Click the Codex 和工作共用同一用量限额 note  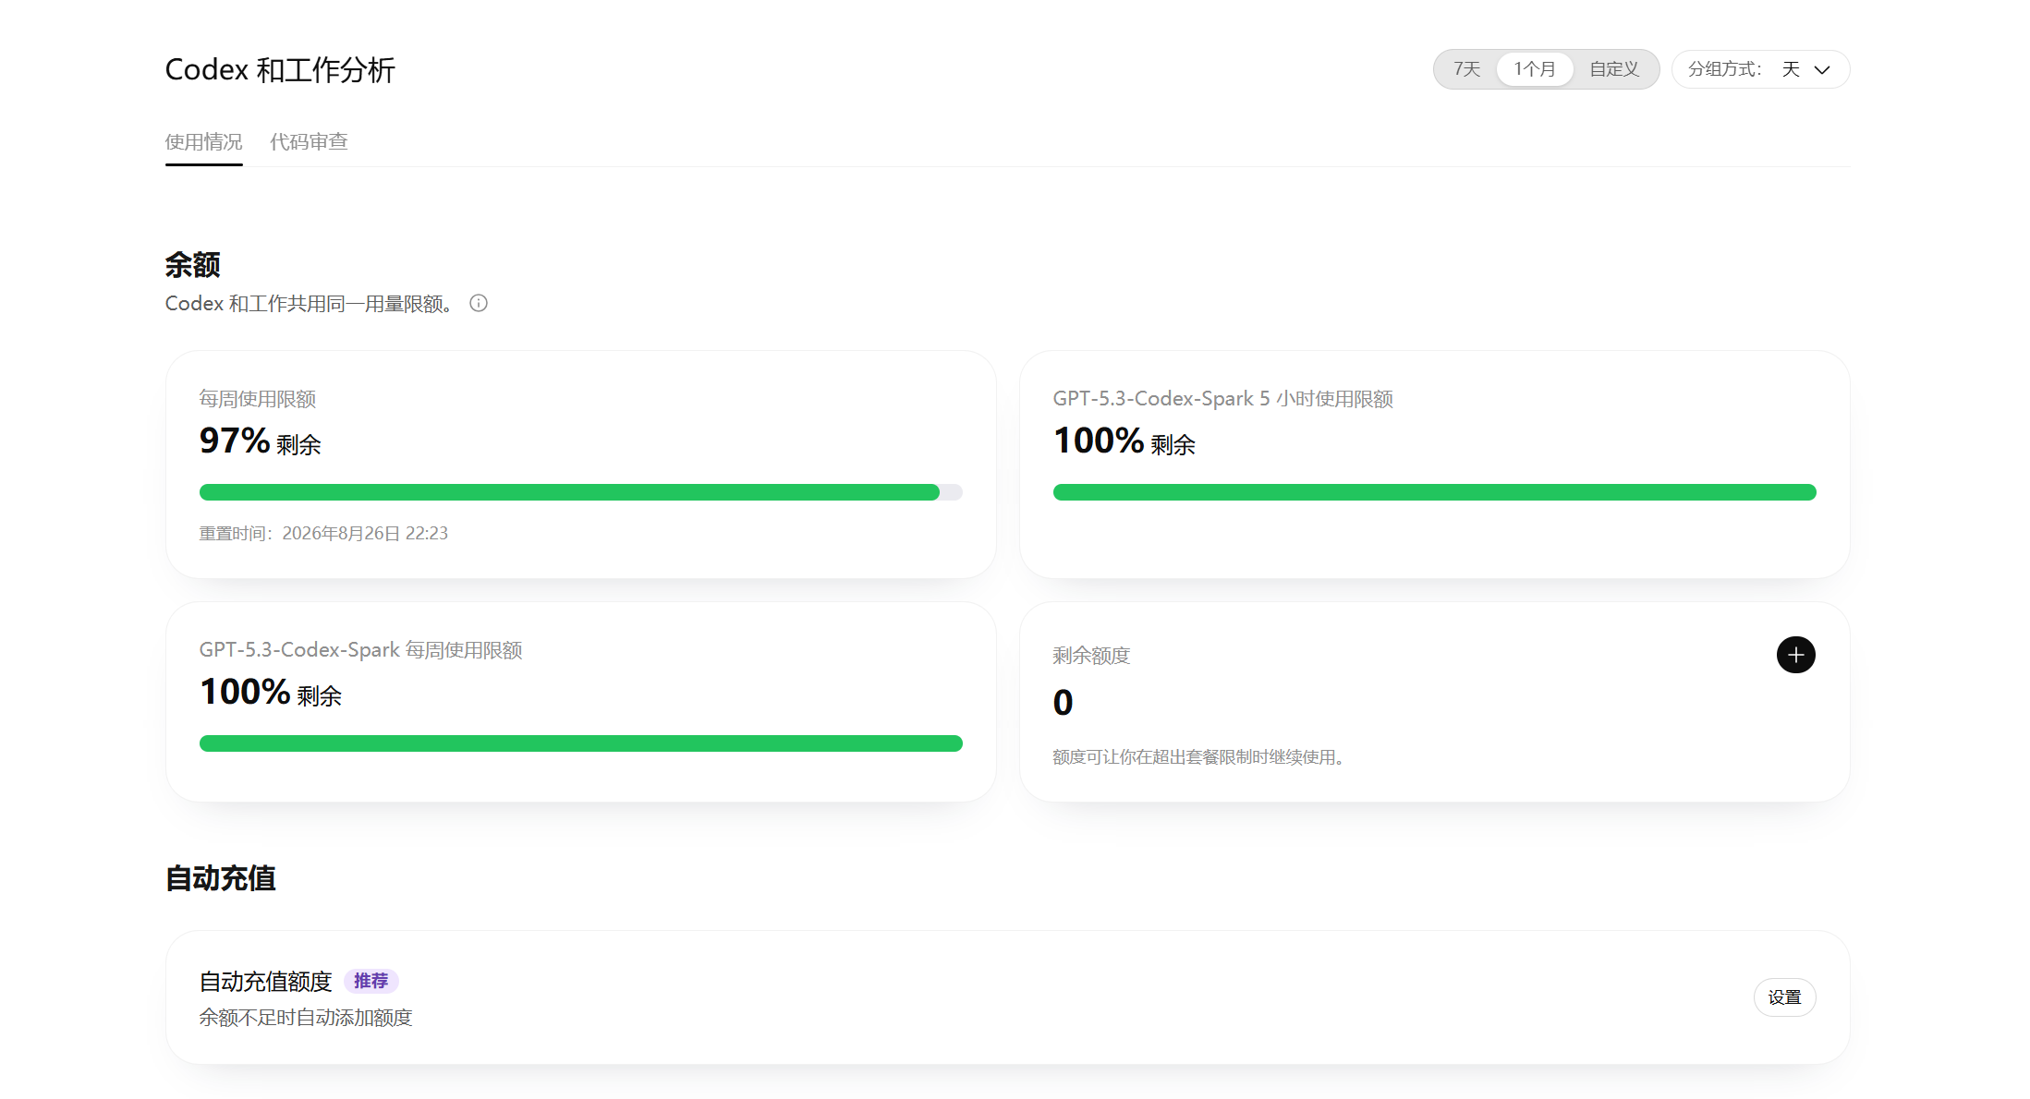[x=310, y=304]
